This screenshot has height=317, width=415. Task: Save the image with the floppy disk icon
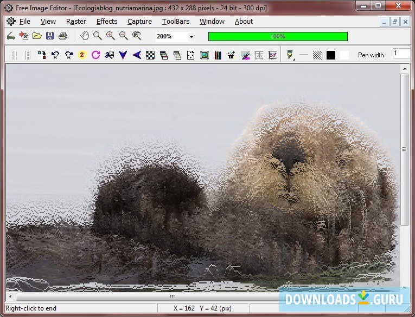(x=50, y=36)
